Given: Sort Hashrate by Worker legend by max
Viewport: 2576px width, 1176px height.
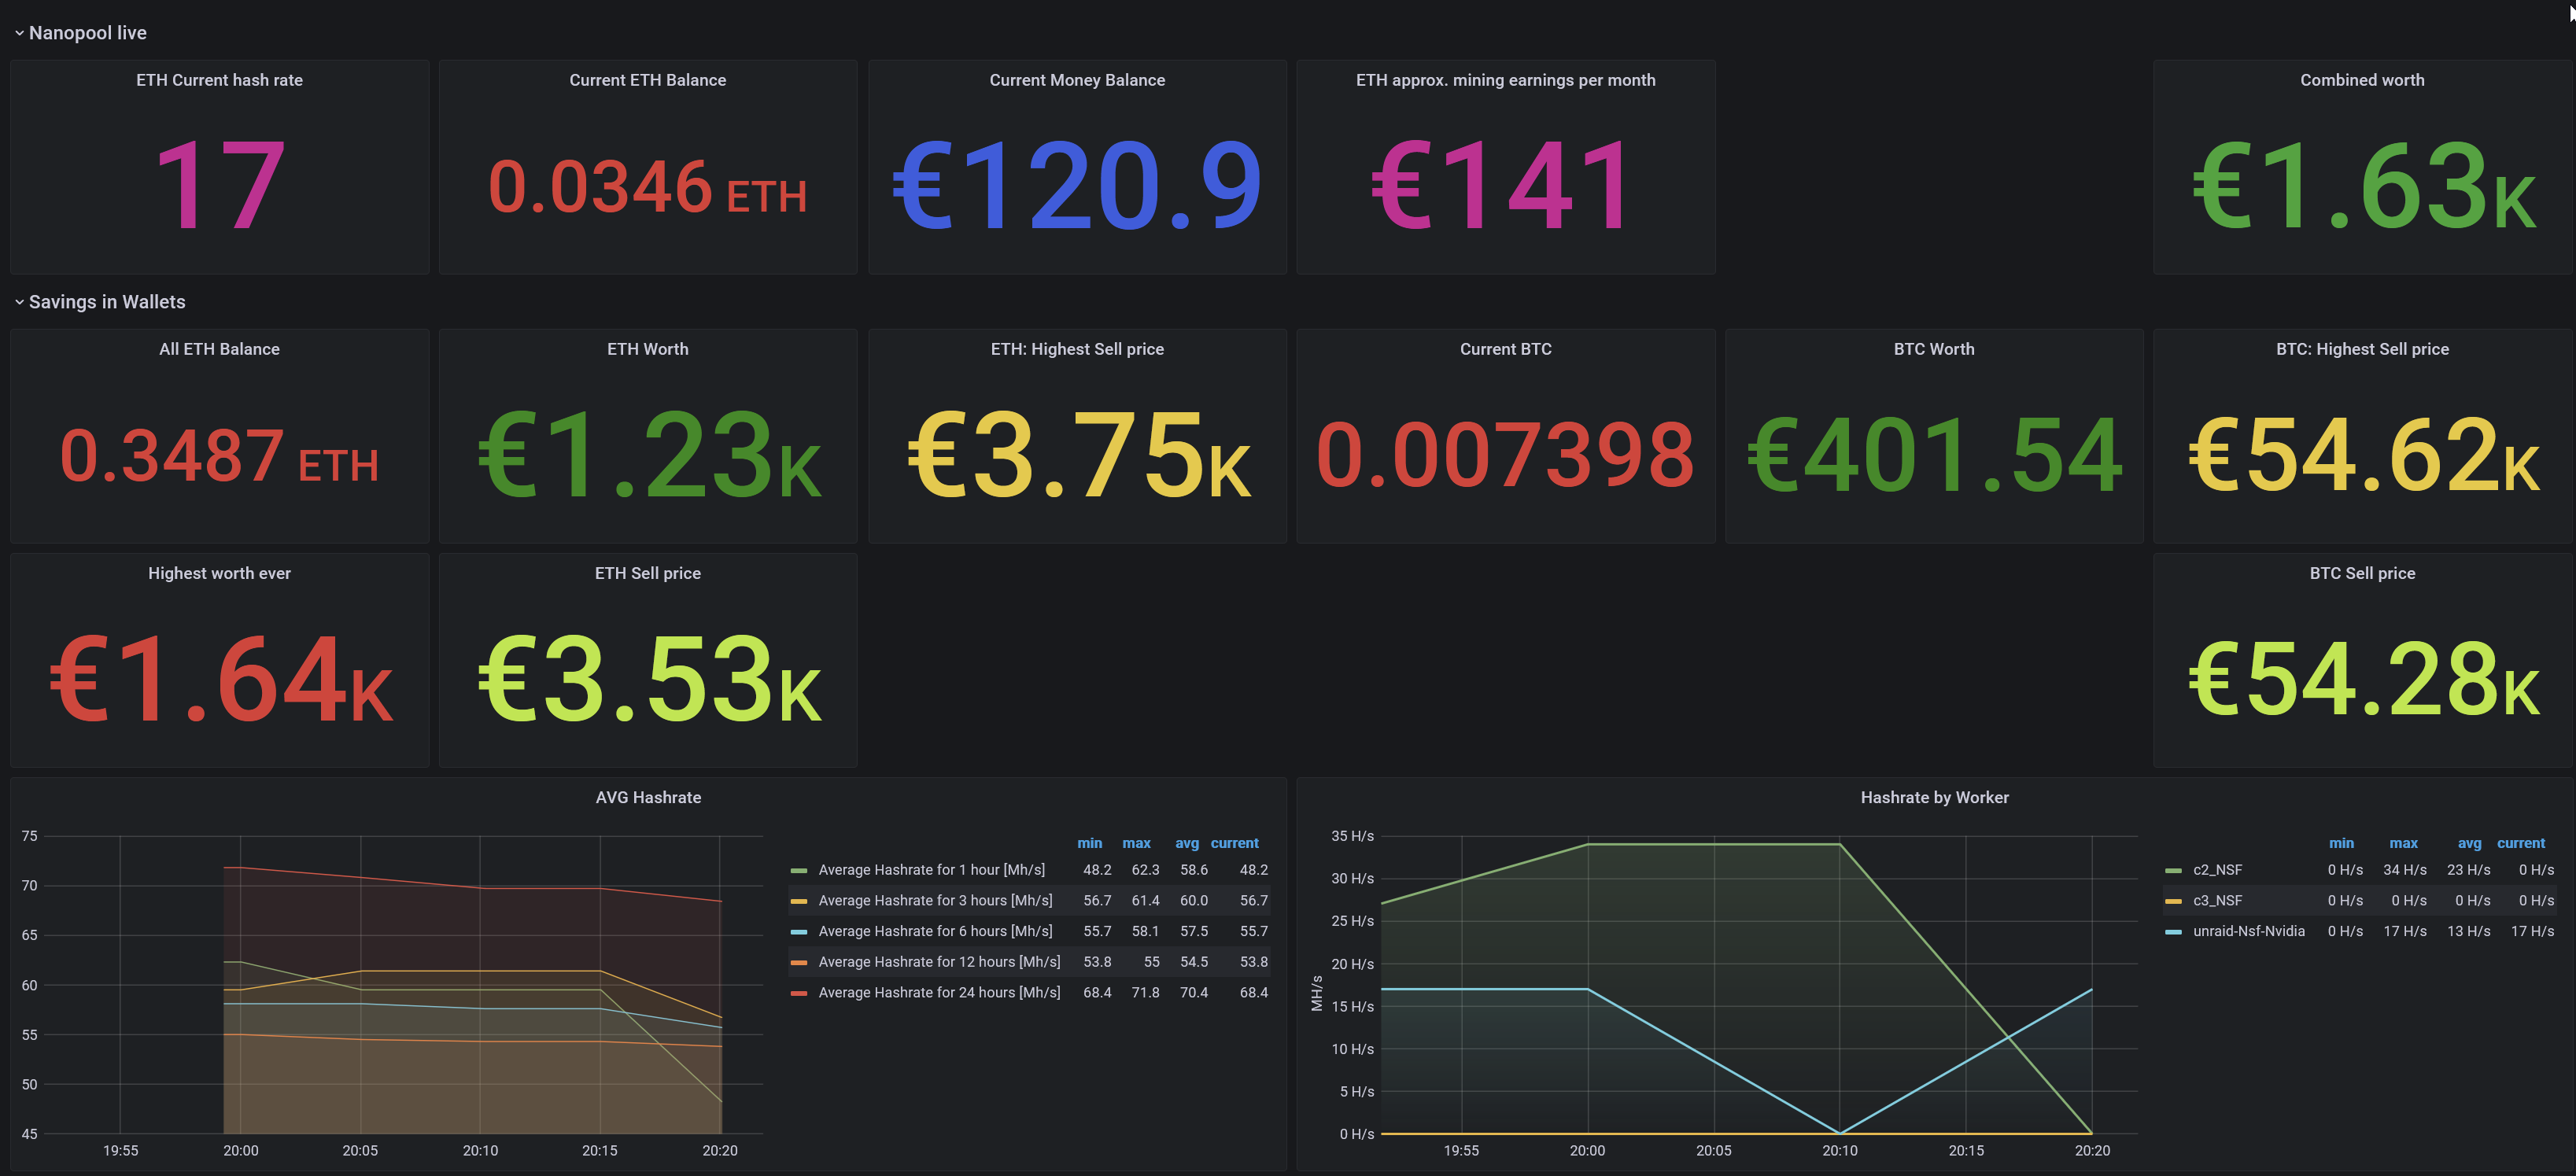Looking at the screenshot, I should tap(2403, 843).
